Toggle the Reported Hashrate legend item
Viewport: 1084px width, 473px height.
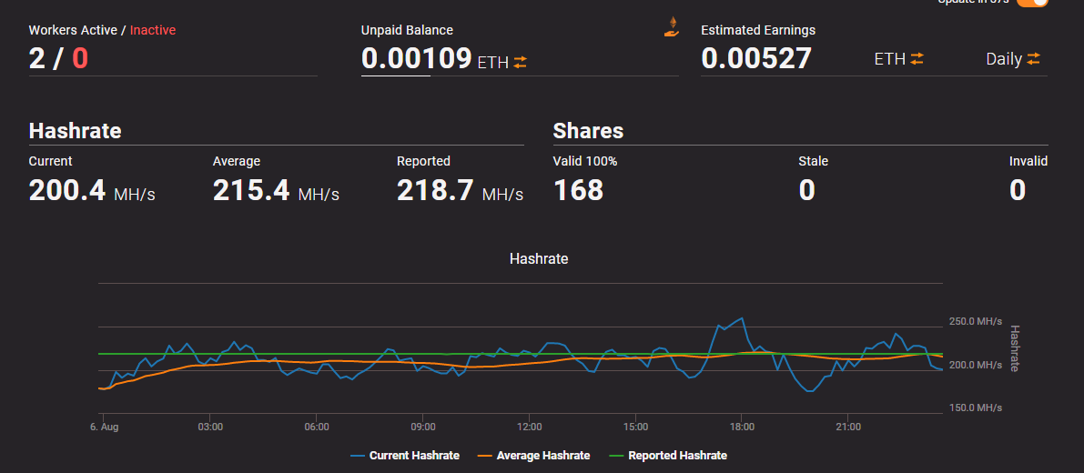click(668, 456)
